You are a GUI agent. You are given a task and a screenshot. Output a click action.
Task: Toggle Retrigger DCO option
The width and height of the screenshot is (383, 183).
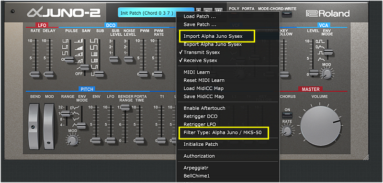[x=200, y=116]
